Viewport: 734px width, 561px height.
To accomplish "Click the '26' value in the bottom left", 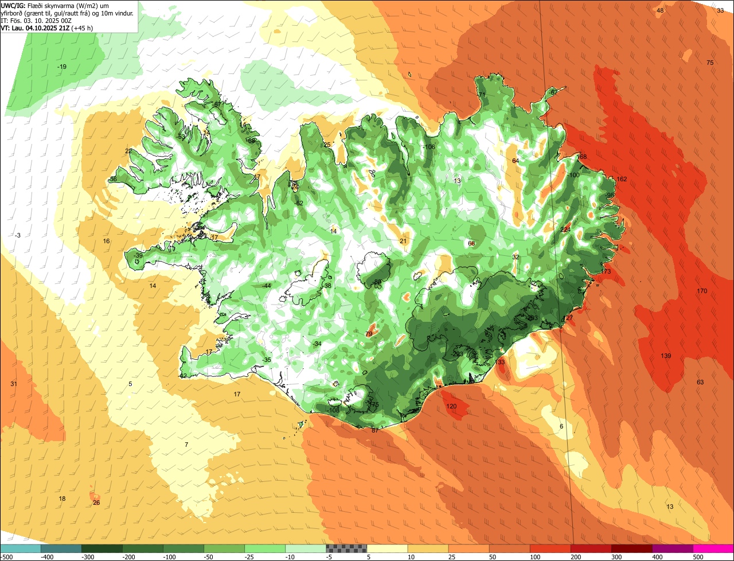I will pyautogui.click(x=96, y=503).
